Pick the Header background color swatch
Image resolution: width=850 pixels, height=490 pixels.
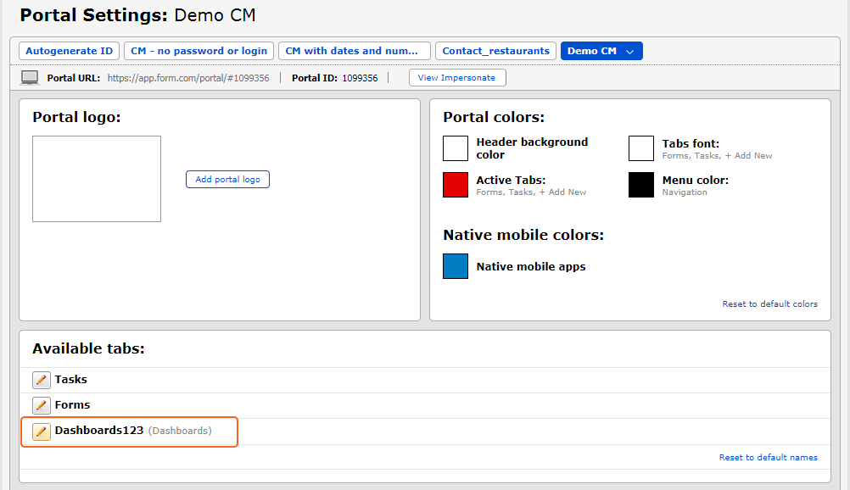[x=456, y=148]
